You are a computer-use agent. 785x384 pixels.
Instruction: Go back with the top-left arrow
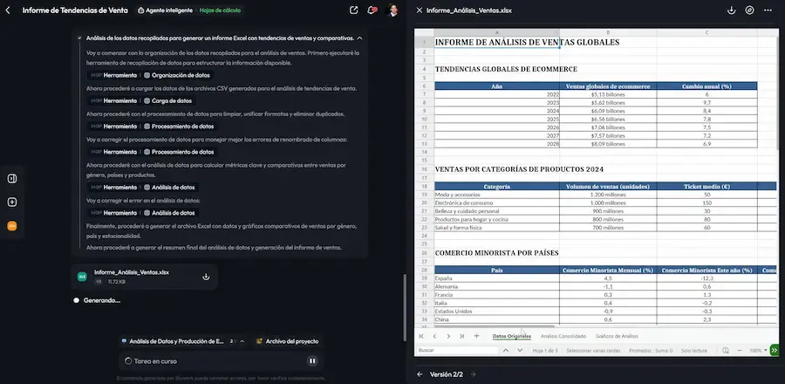coord(8,10)
